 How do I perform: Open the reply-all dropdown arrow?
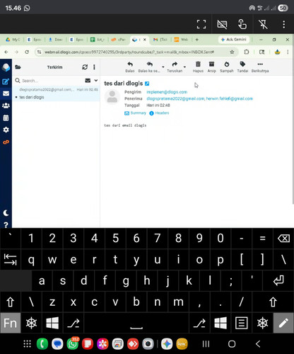coord(163,67)
